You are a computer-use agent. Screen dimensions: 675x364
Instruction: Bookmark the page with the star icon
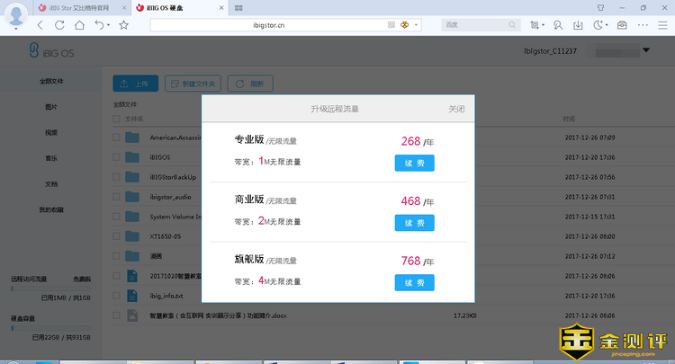point(123,25)
